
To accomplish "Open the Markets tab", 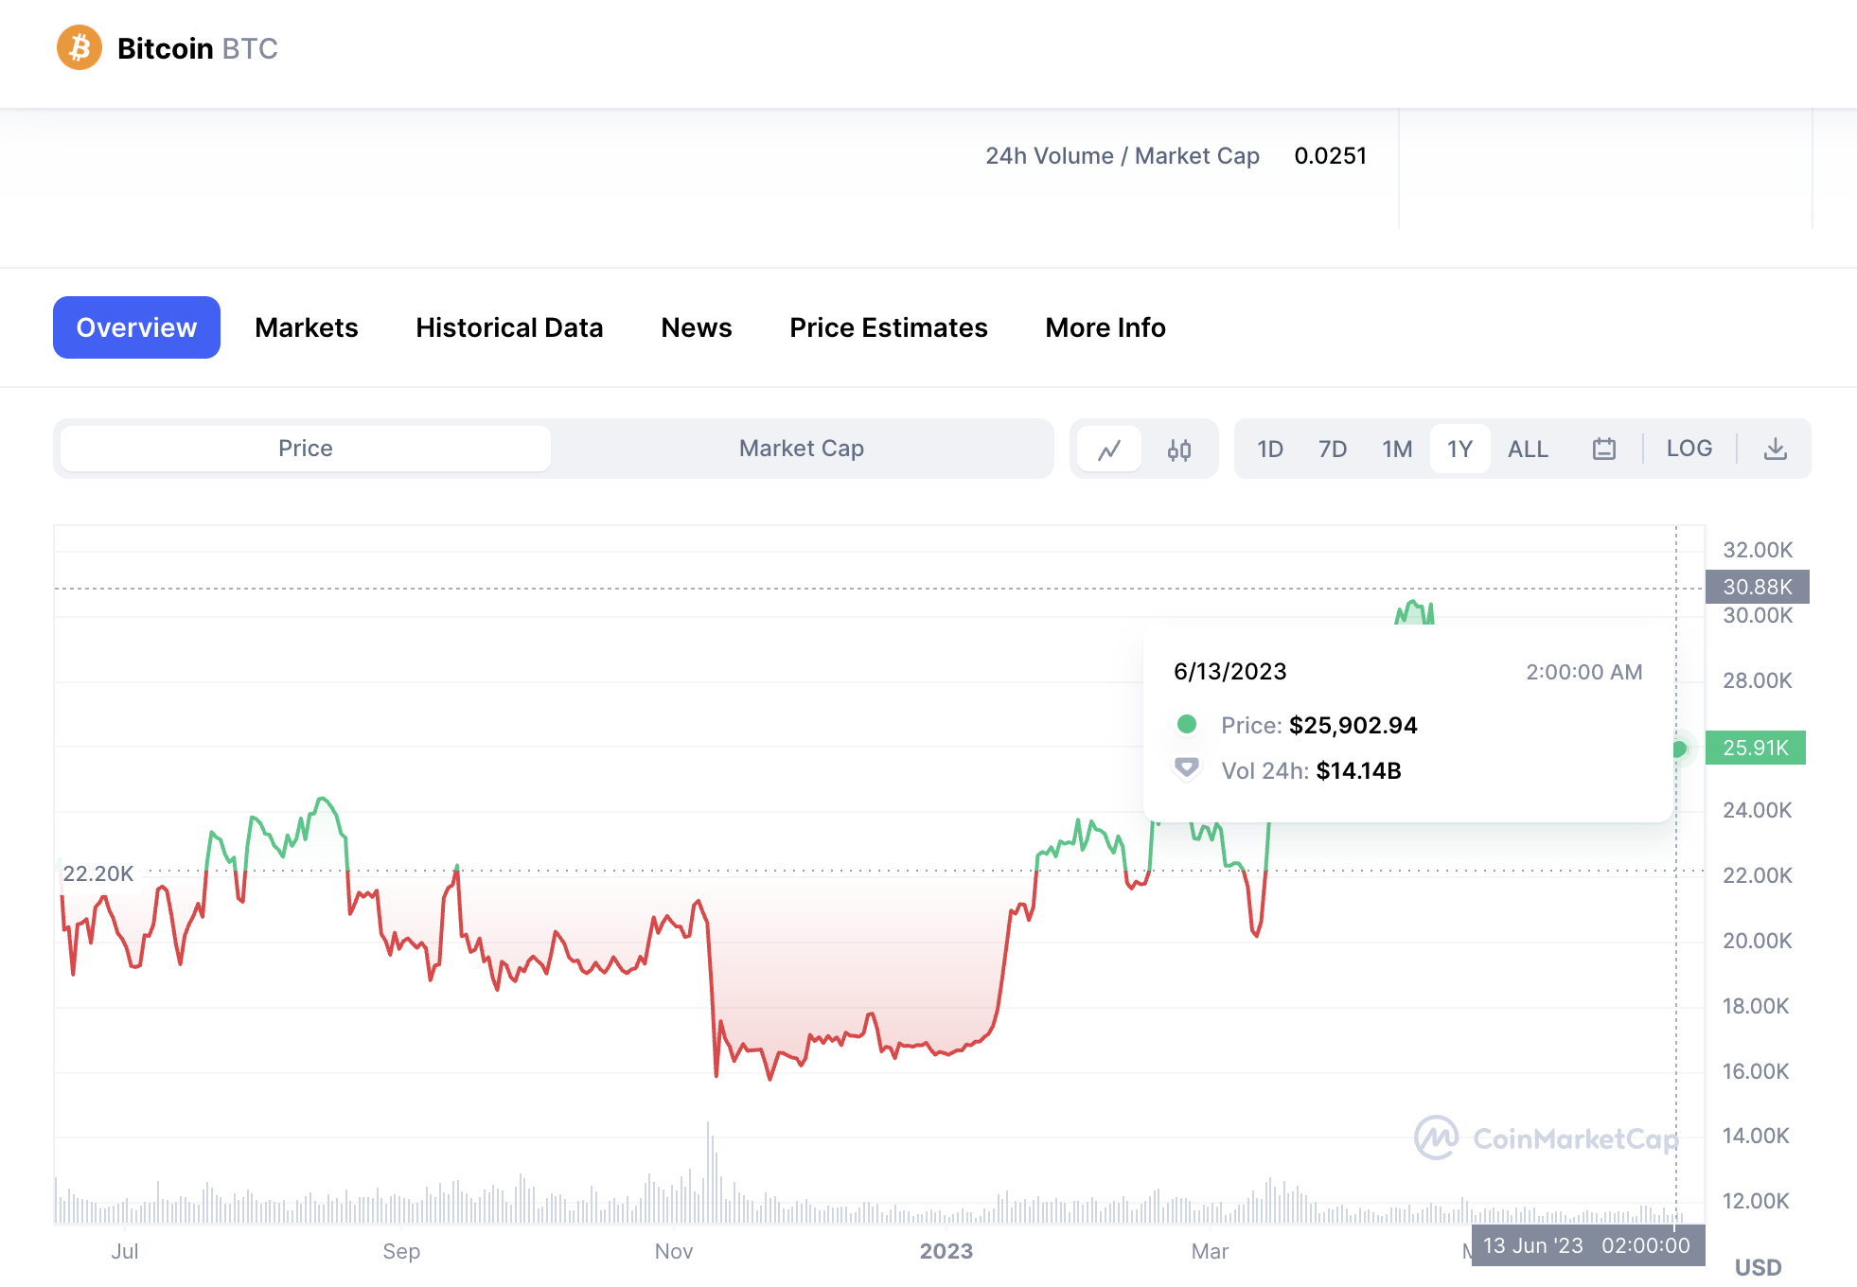I will tap(307, 327).
